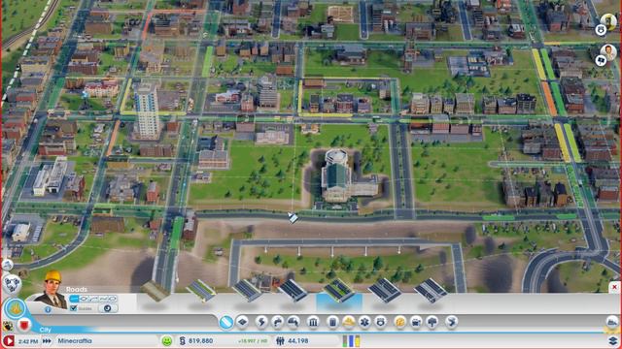Select the fourth road type thumbnail
622x349 pixels.
[293, 291]
